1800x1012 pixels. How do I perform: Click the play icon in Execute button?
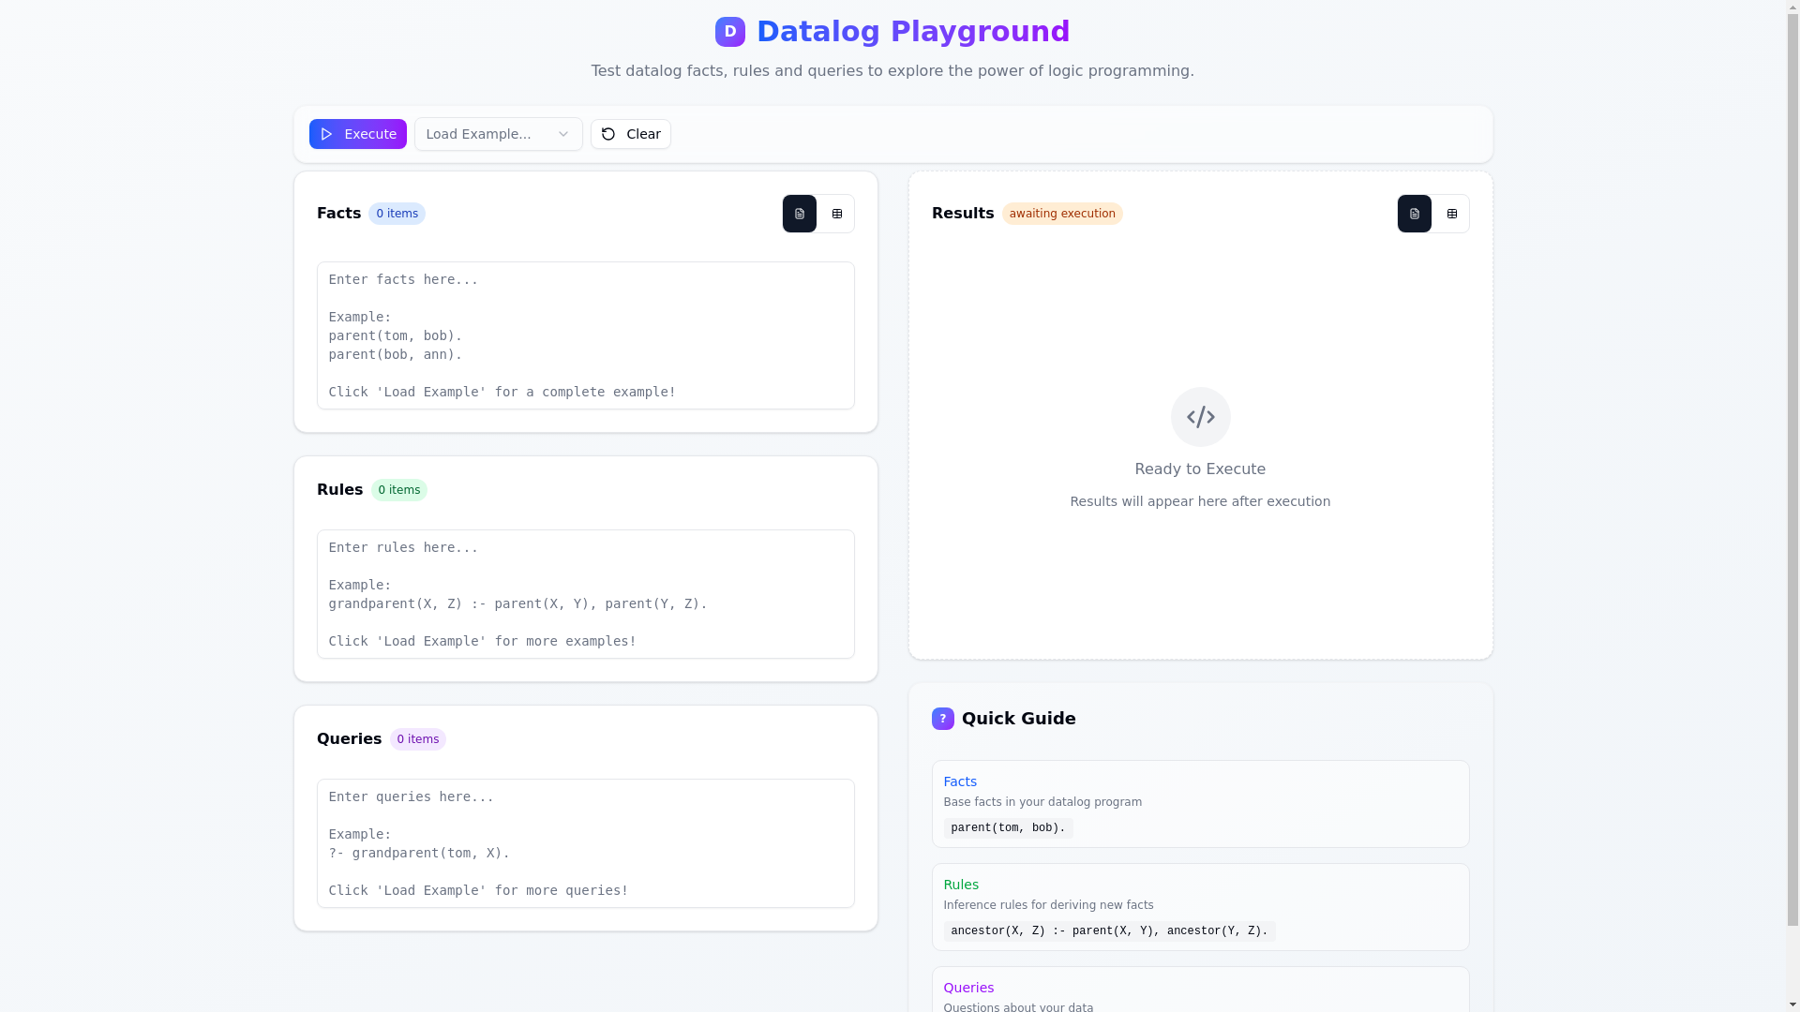coord(326,134)
